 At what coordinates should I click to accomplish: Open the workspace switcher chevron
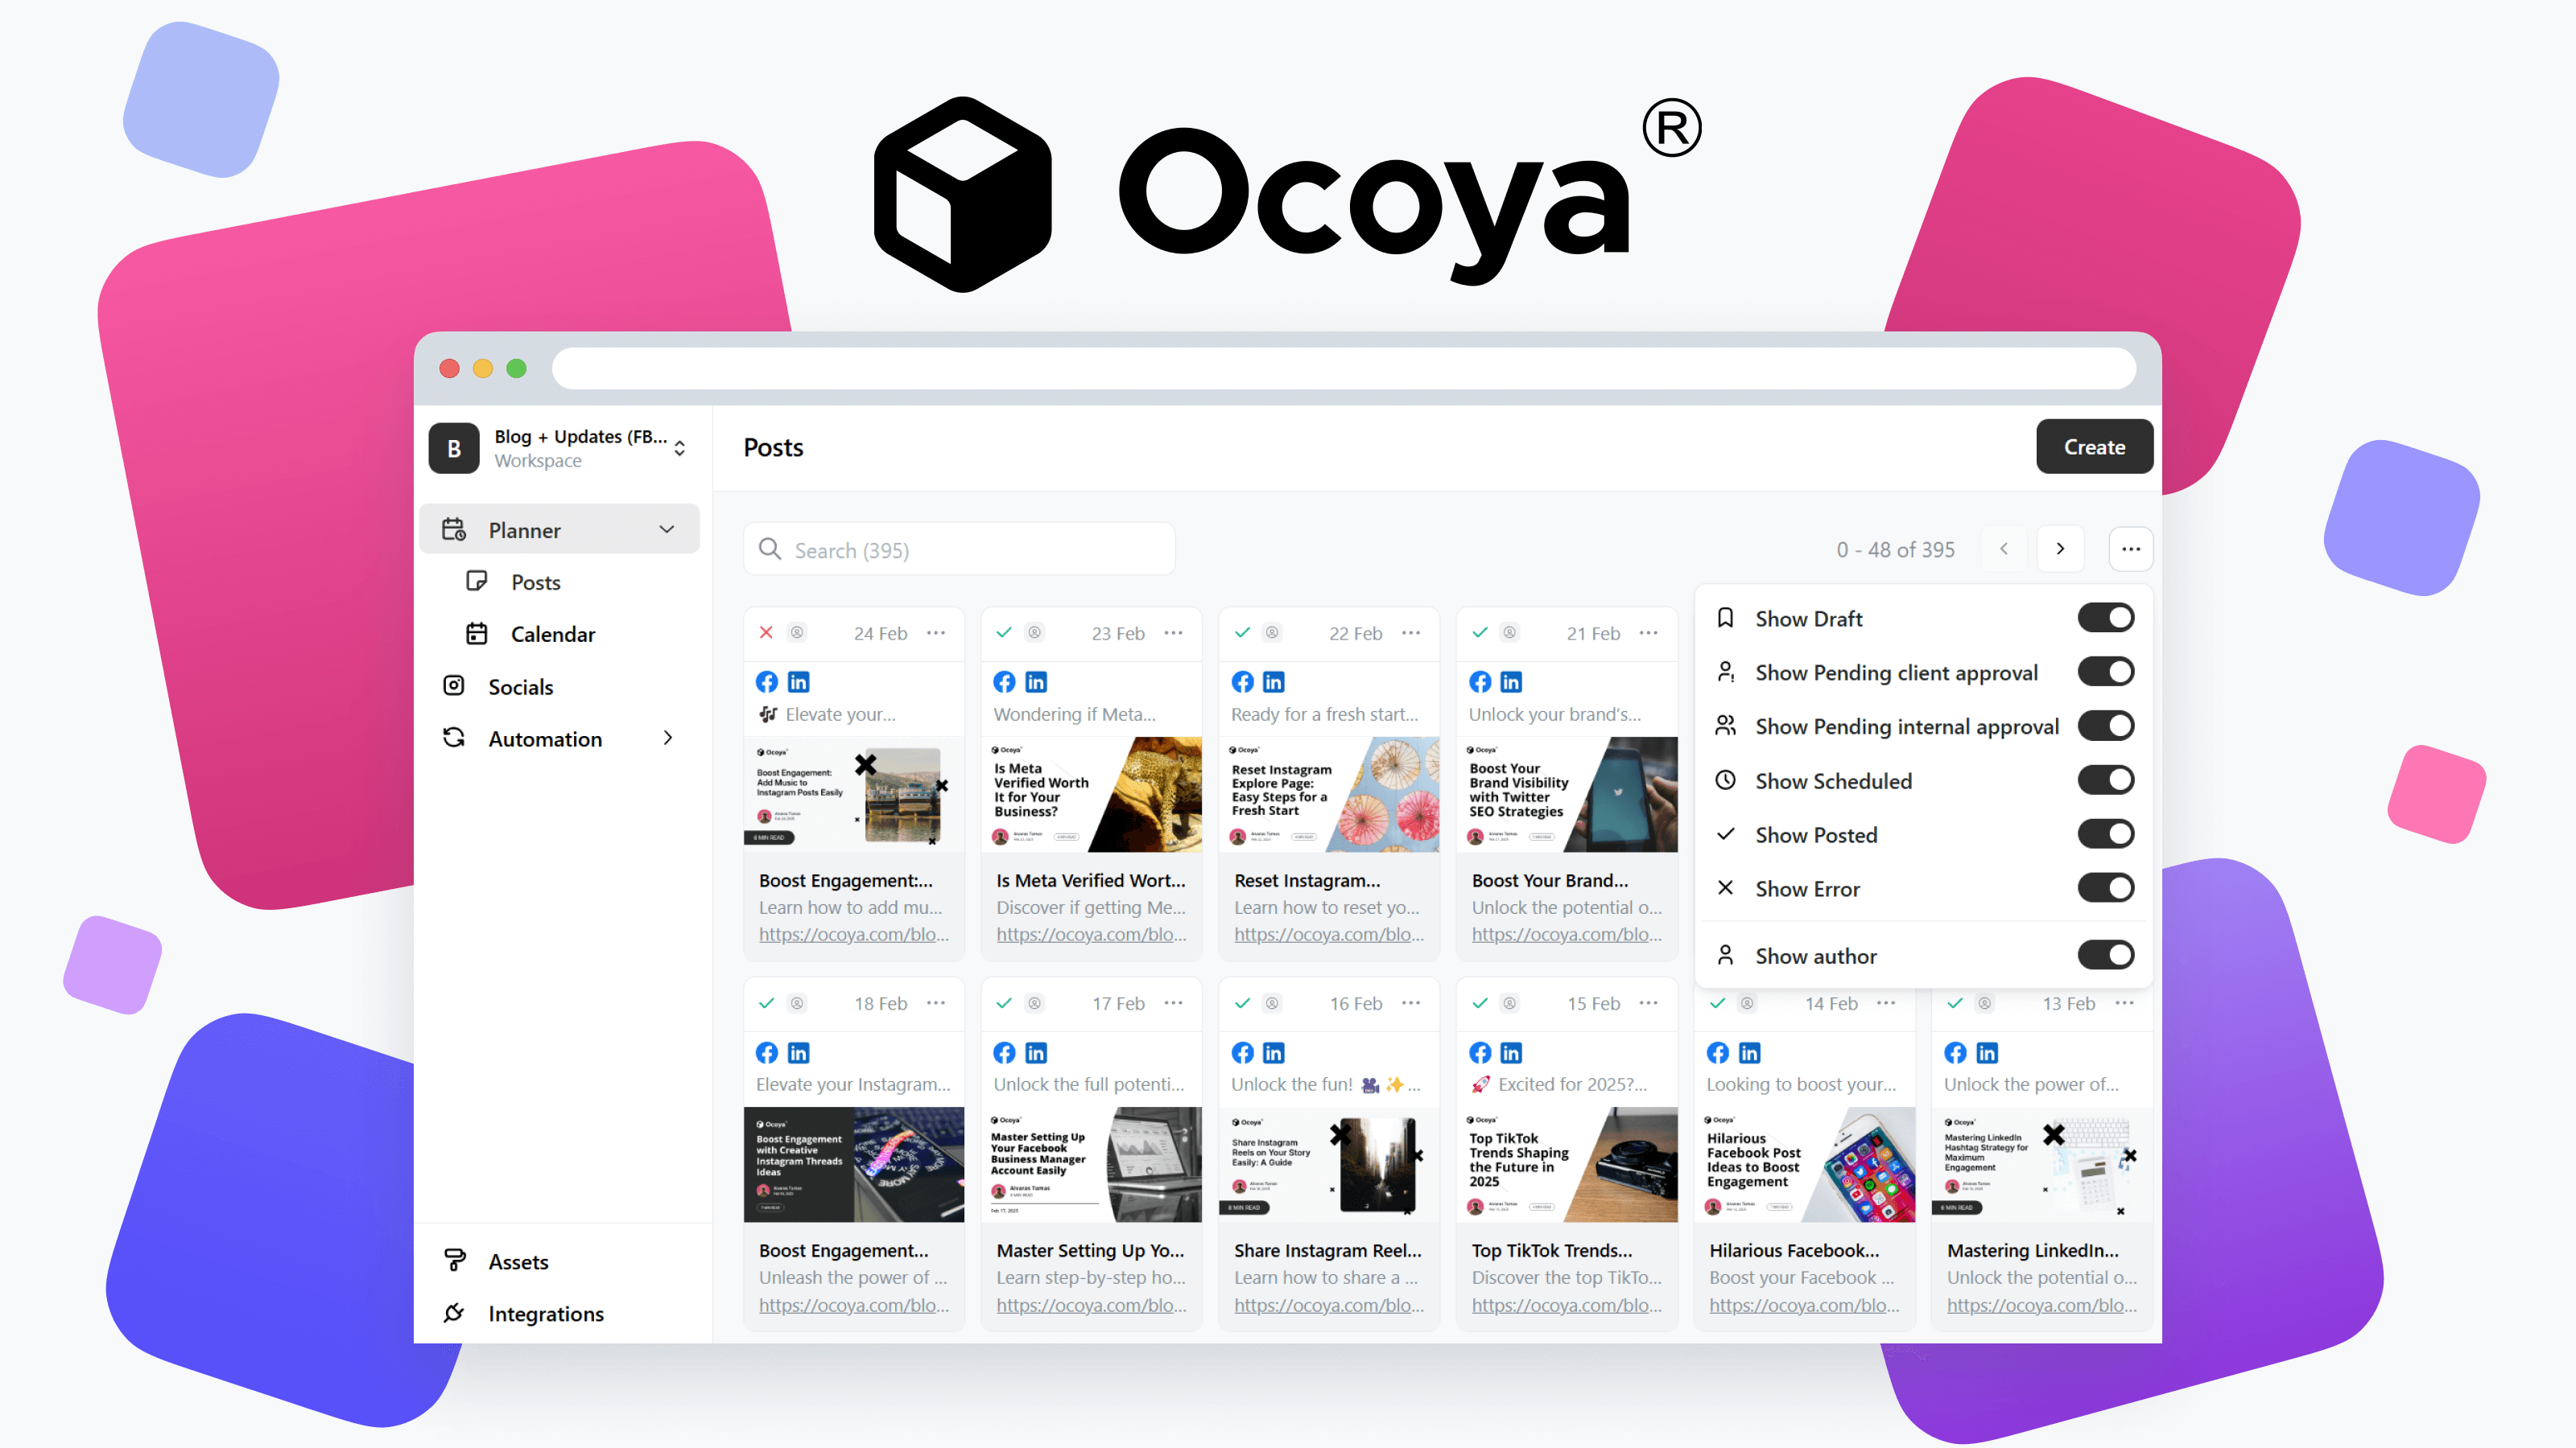(x=680, y=448)
